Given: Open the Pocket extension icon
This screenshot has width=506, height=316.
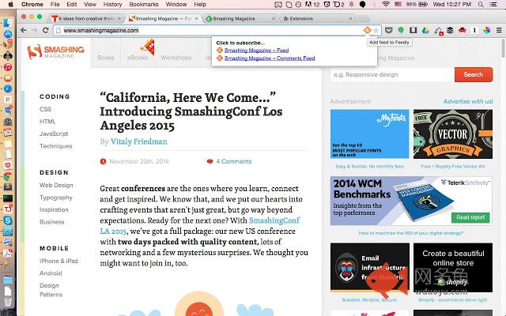Looking at the screenshot, I should click(389, 30).
